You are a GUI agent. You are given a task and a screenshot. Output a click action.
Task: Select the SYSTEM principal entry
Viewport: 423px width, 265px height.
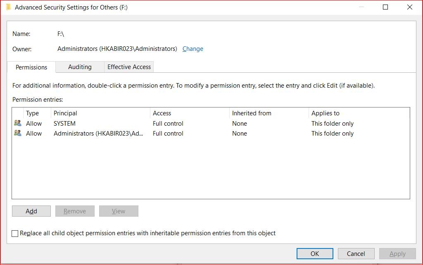[x=64, y=123]
